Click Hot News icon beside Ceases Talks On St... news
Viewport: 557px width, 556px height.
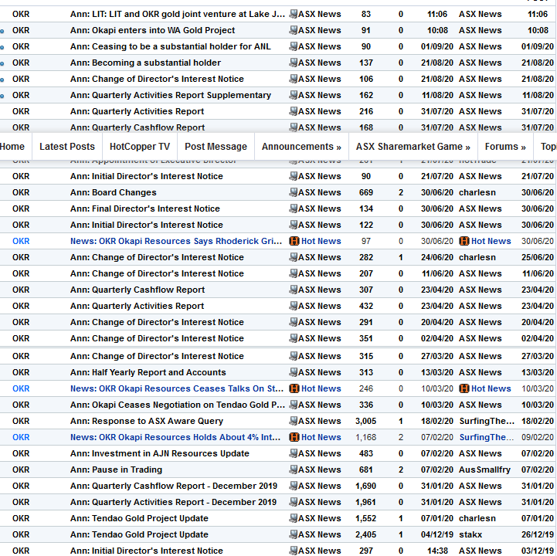coord(294,388)
